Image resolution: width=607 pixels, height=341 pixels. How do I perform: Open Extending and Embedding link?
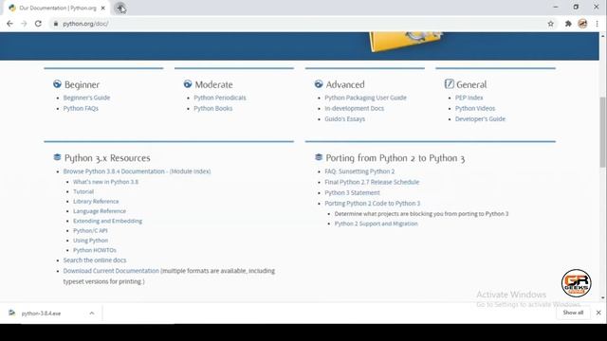(107, 221)
